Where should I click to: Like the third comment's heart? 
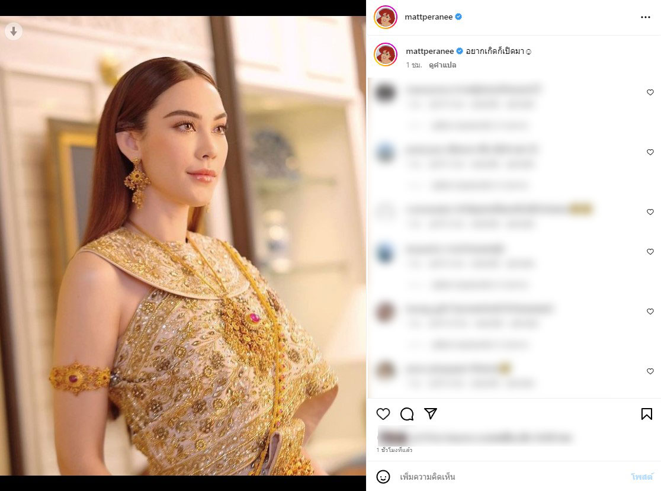pos(650,212)
